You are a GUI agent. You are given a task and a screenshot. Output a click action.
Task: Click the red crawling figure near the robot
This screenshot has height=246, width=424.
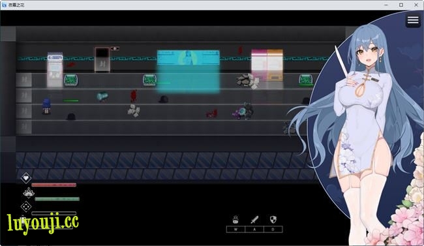(212, 114)
